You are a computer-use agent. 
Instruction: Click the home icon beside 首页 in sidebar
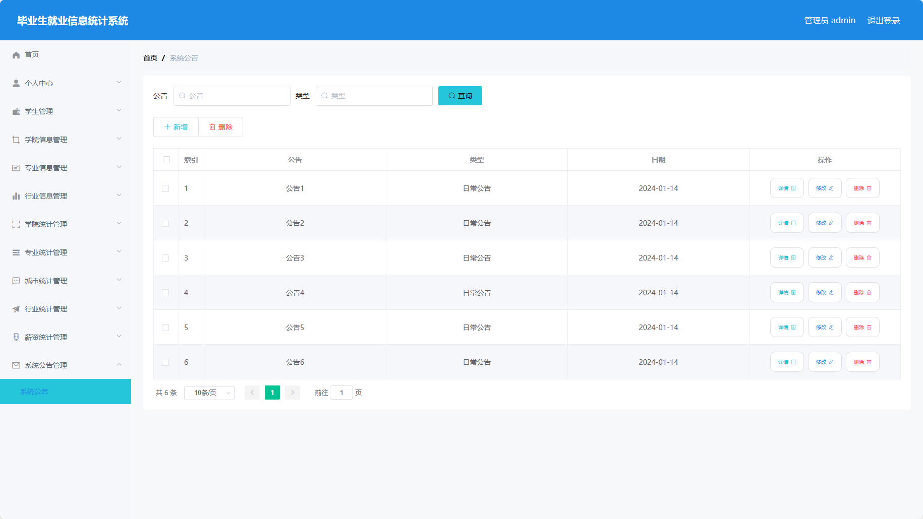16,55
